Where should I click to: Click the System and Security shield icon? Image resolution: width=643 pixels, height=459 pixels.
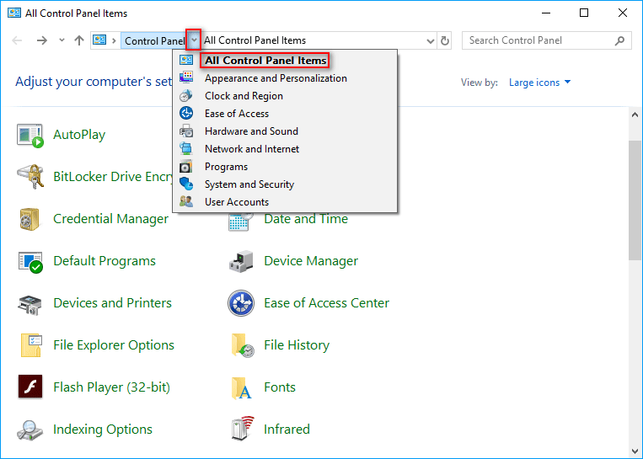(186, 184)
